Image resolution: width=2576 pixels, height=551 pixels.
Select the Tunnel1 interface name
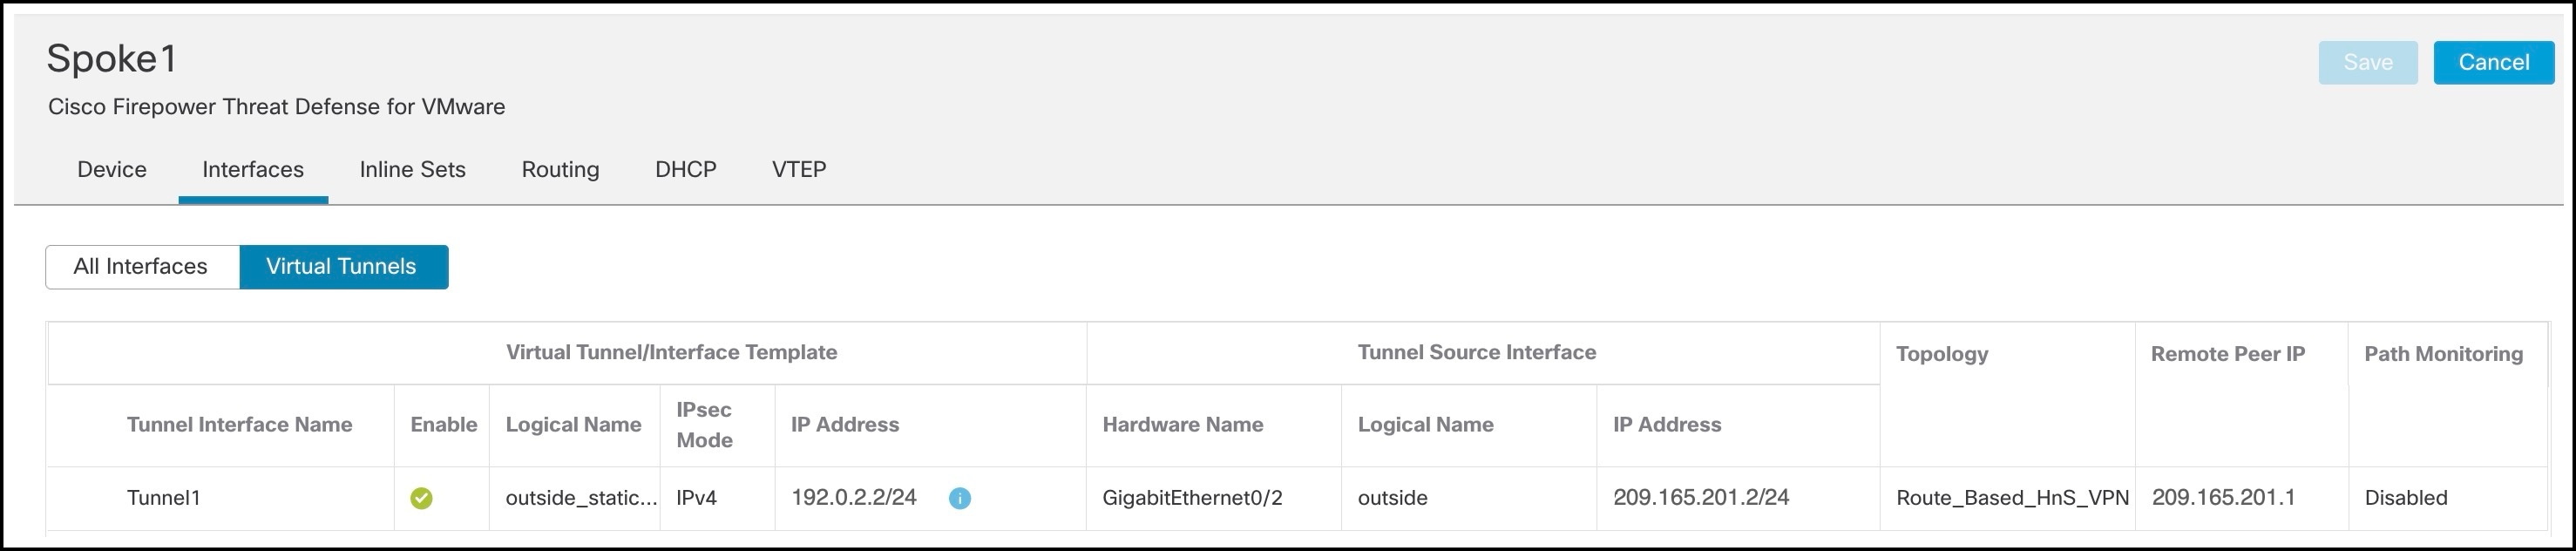(x=163, y=498)
